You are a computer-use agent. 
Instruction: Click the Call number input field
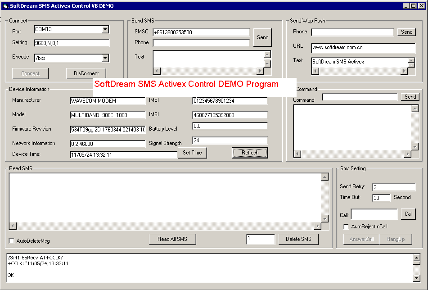pyautogui.click(x=374, y=214)
